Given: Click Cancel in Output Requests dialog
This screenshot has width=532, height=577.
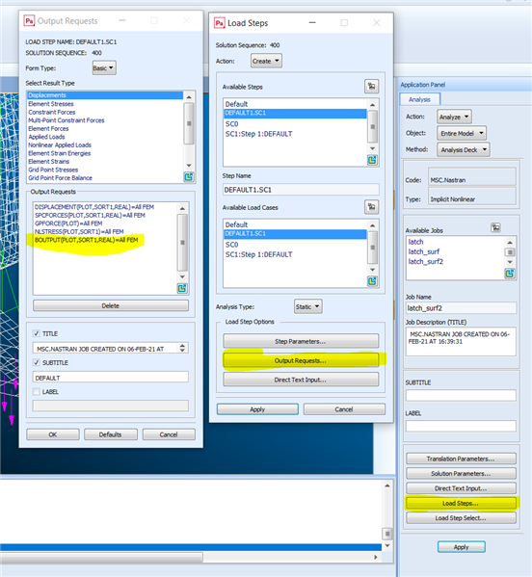Looking at the screenshot, I should pos(169,434).
